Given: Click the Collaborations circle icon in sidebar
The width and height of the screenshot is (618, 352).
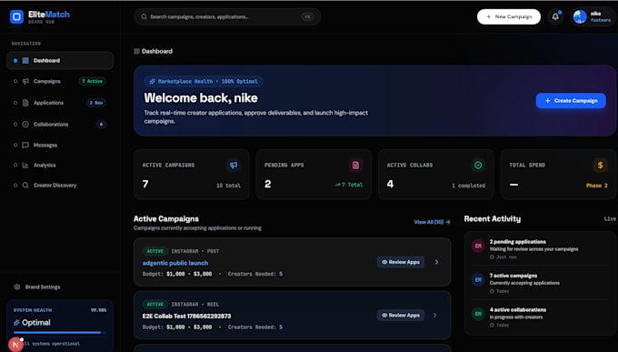Looking at the screenshot, I should 25,124.
